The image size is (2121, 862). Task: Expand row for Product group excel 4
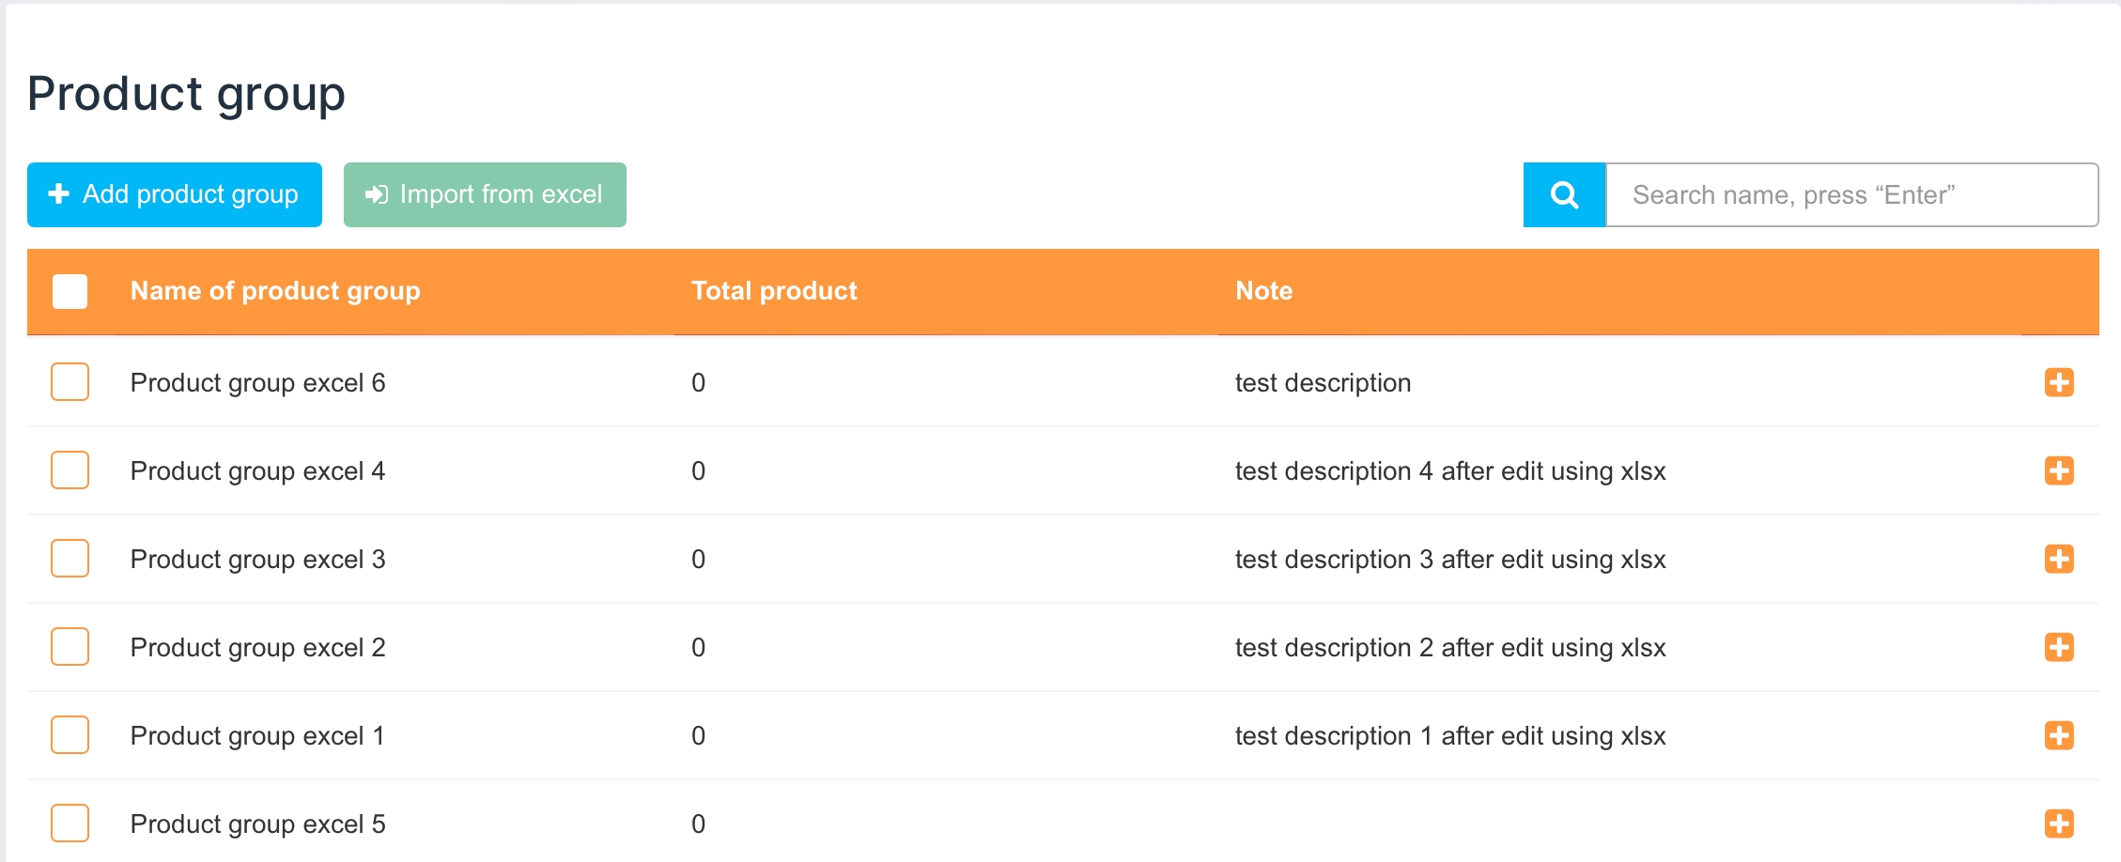(x=2058, y=471)
